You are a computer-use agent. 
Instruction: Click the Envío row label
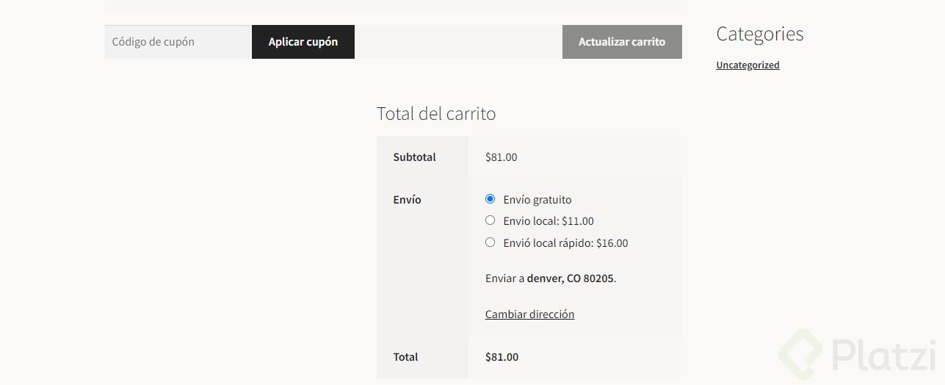point(407,200)
